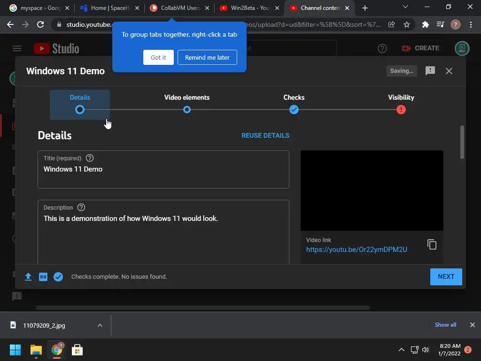481x361 pixels.
Task: Open the Extensions puzzle icon
Action: pos(425,24)
